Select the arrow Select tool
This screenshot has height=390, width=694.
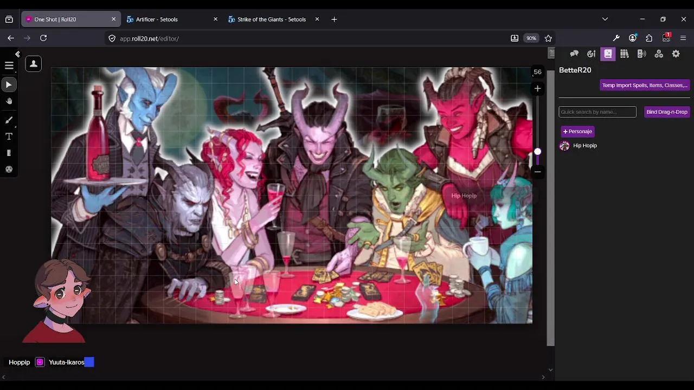coord(9,84)
